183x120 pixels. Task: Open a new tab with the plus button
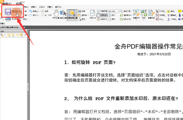[24, 27]
